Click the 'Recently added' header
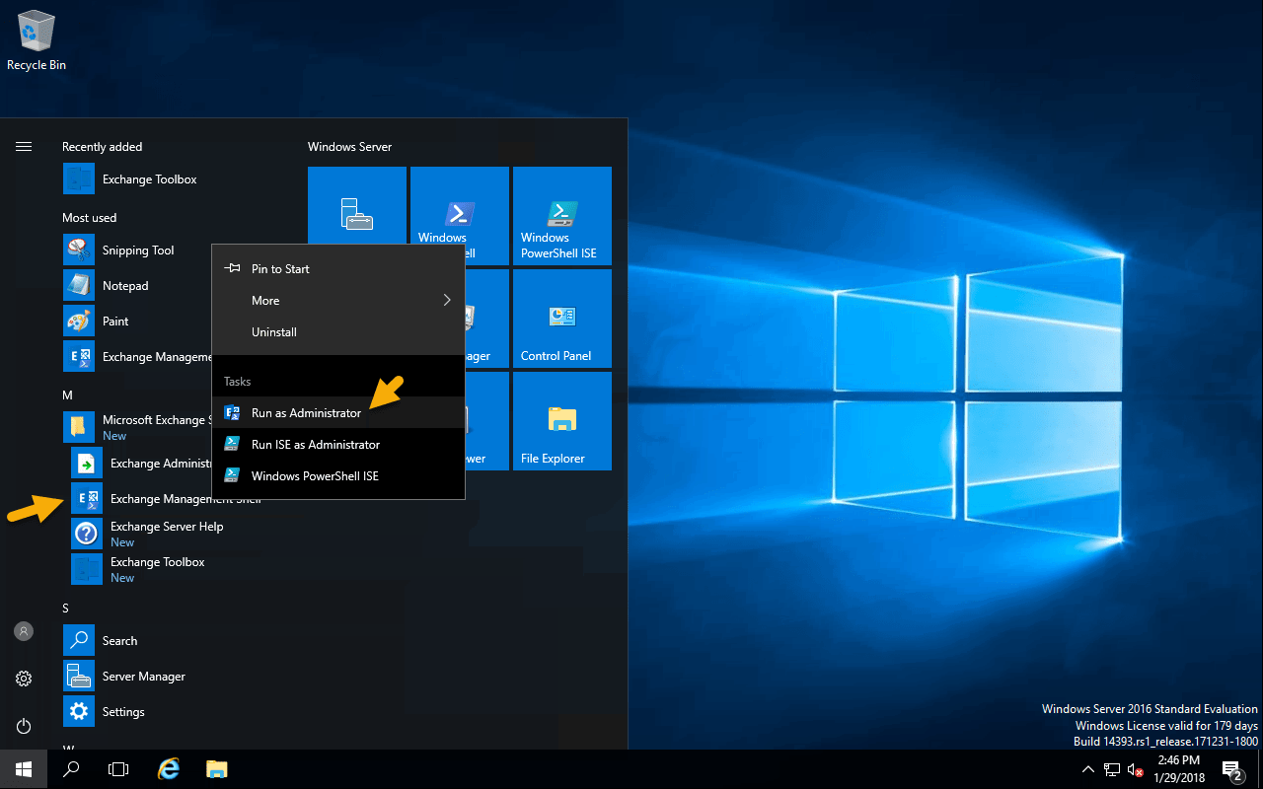 (x=102, y=147)
